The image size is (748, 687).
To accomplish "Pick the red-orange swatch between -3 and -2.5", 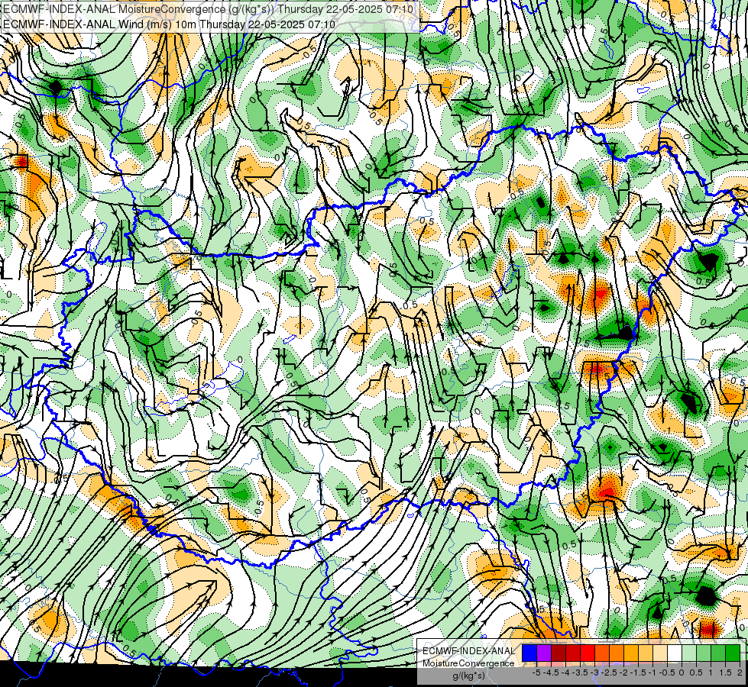I will click(x=602, y=653).
